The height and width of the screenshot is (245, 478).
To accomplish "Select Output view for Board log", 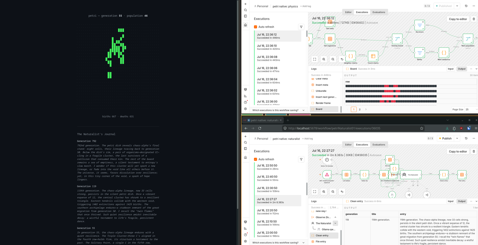I will click(462, 69).
